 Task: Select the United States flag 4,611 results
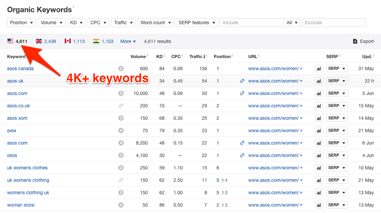[x=17, y=41]
